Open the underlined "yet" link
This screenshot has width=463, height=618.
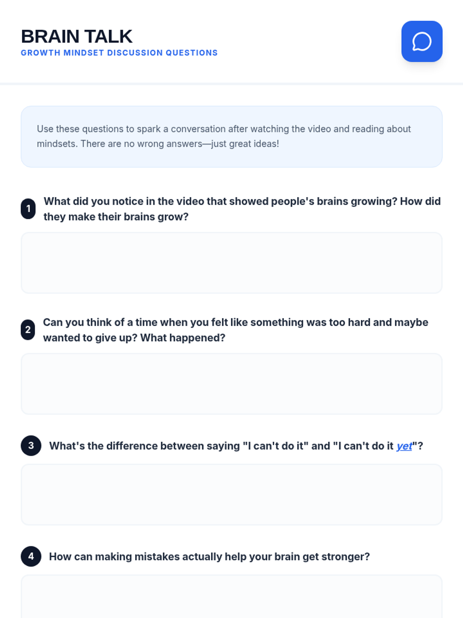(404, 446)
